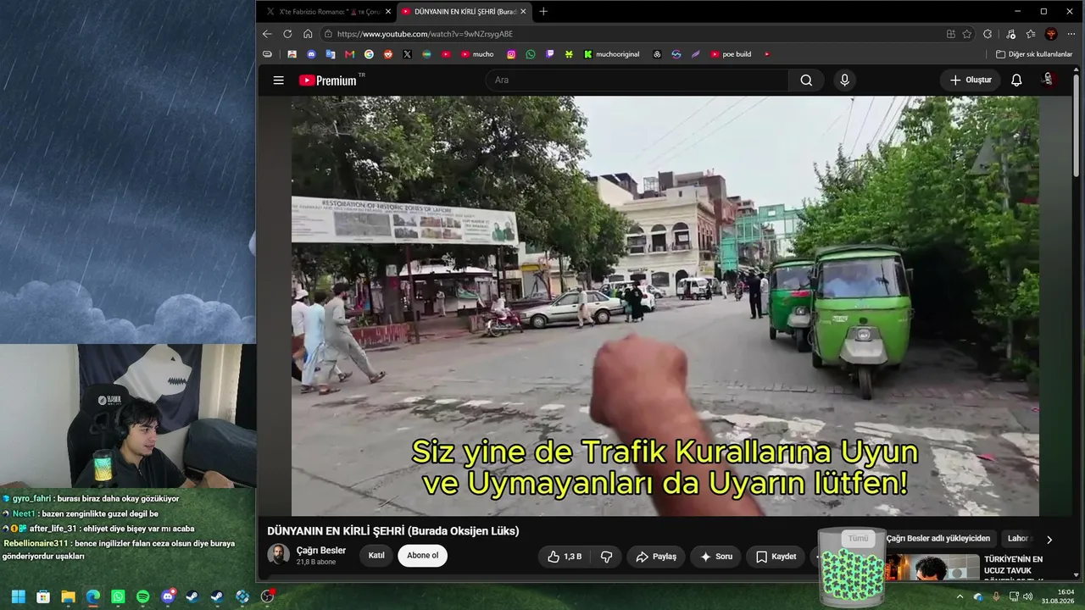Viewport: 1085px width, 610px height.
Task: Open Discord from the taskbar
Action: pos(168,596)
